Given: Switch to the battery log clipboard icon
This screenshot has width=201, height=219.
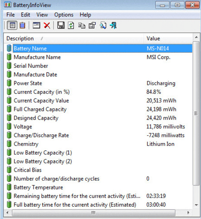Looking at the screenshot, I should 22,25.
